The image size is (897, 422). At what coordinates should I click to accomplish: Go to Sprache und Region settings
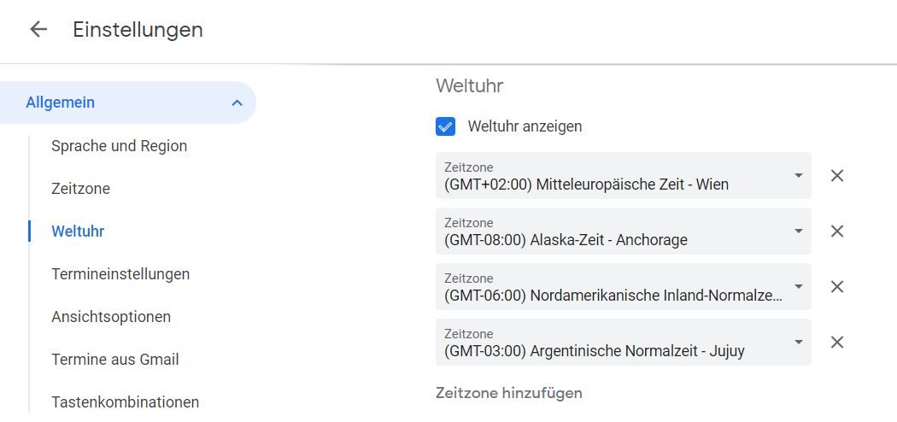coord(119,146)
